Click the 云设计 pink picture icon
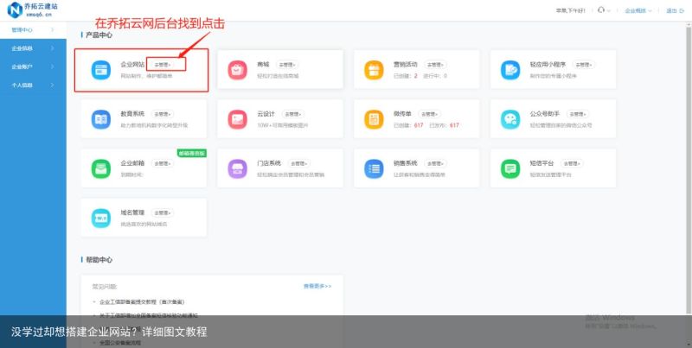692x348 pixels. pyautogui.click(x=237, y=119)
